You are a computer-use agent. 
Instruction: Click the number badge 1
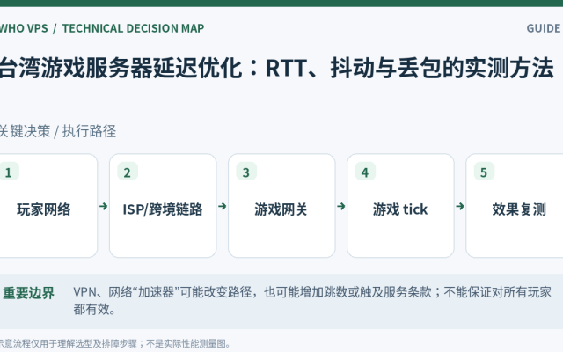9,172
